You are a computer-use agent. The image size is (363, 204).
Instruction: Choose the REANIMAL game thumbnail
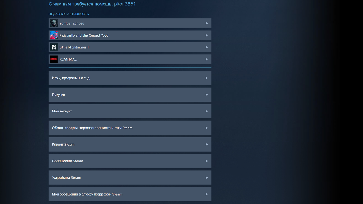[x=54, y=59]
